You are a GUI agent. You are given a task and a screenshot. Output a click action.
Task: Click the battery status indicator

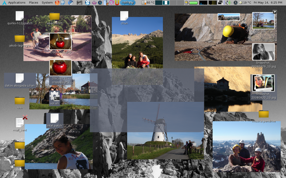[x=193, y=2]
